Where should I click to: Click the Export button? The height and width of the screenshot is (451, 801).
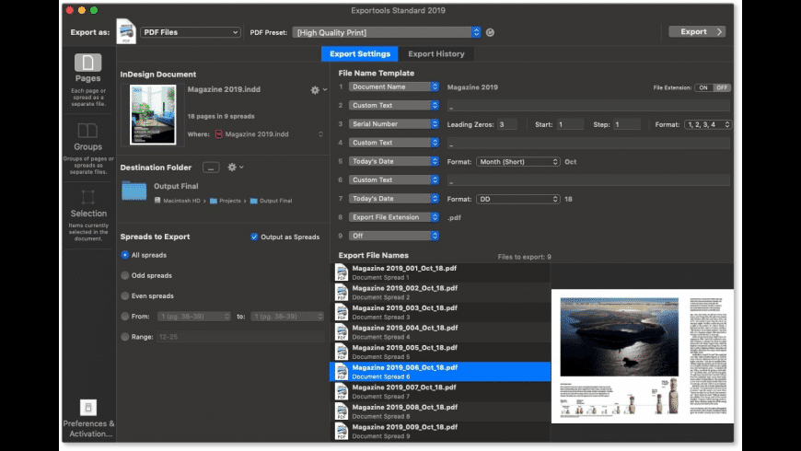click(697, 31)
